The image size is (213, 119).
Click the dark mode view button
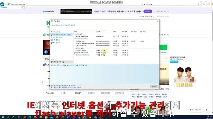[196, 110]
